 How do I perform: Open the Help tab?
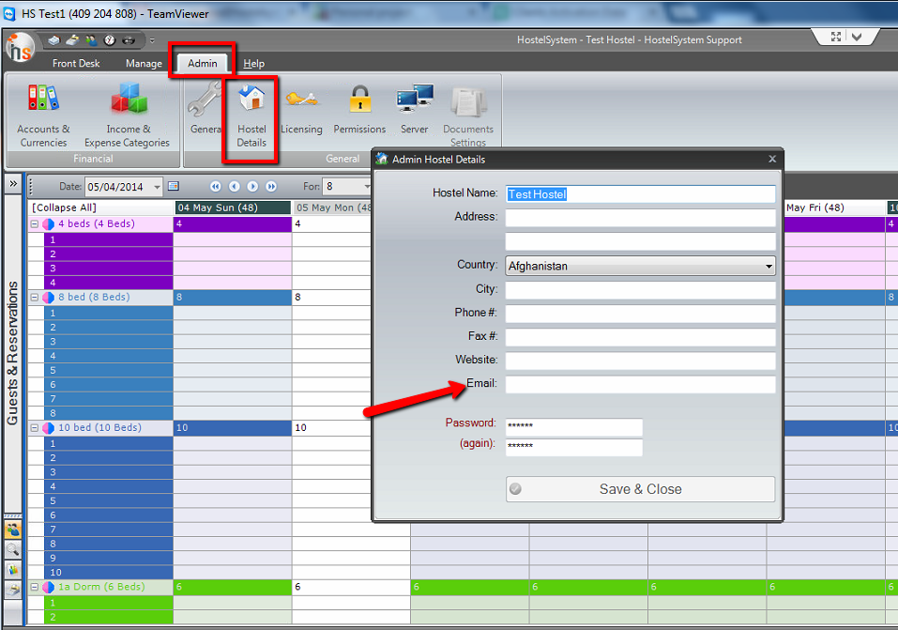pos(253,63)
